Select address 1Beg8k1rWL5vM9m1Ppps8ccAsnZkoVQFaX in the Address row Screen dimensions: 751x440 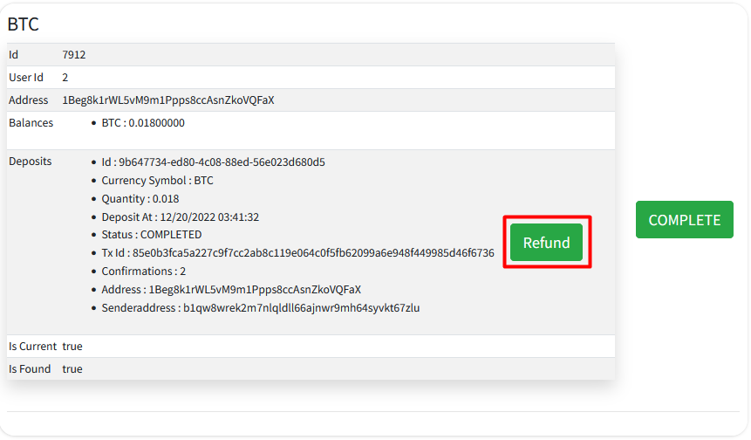click(168, 100)
